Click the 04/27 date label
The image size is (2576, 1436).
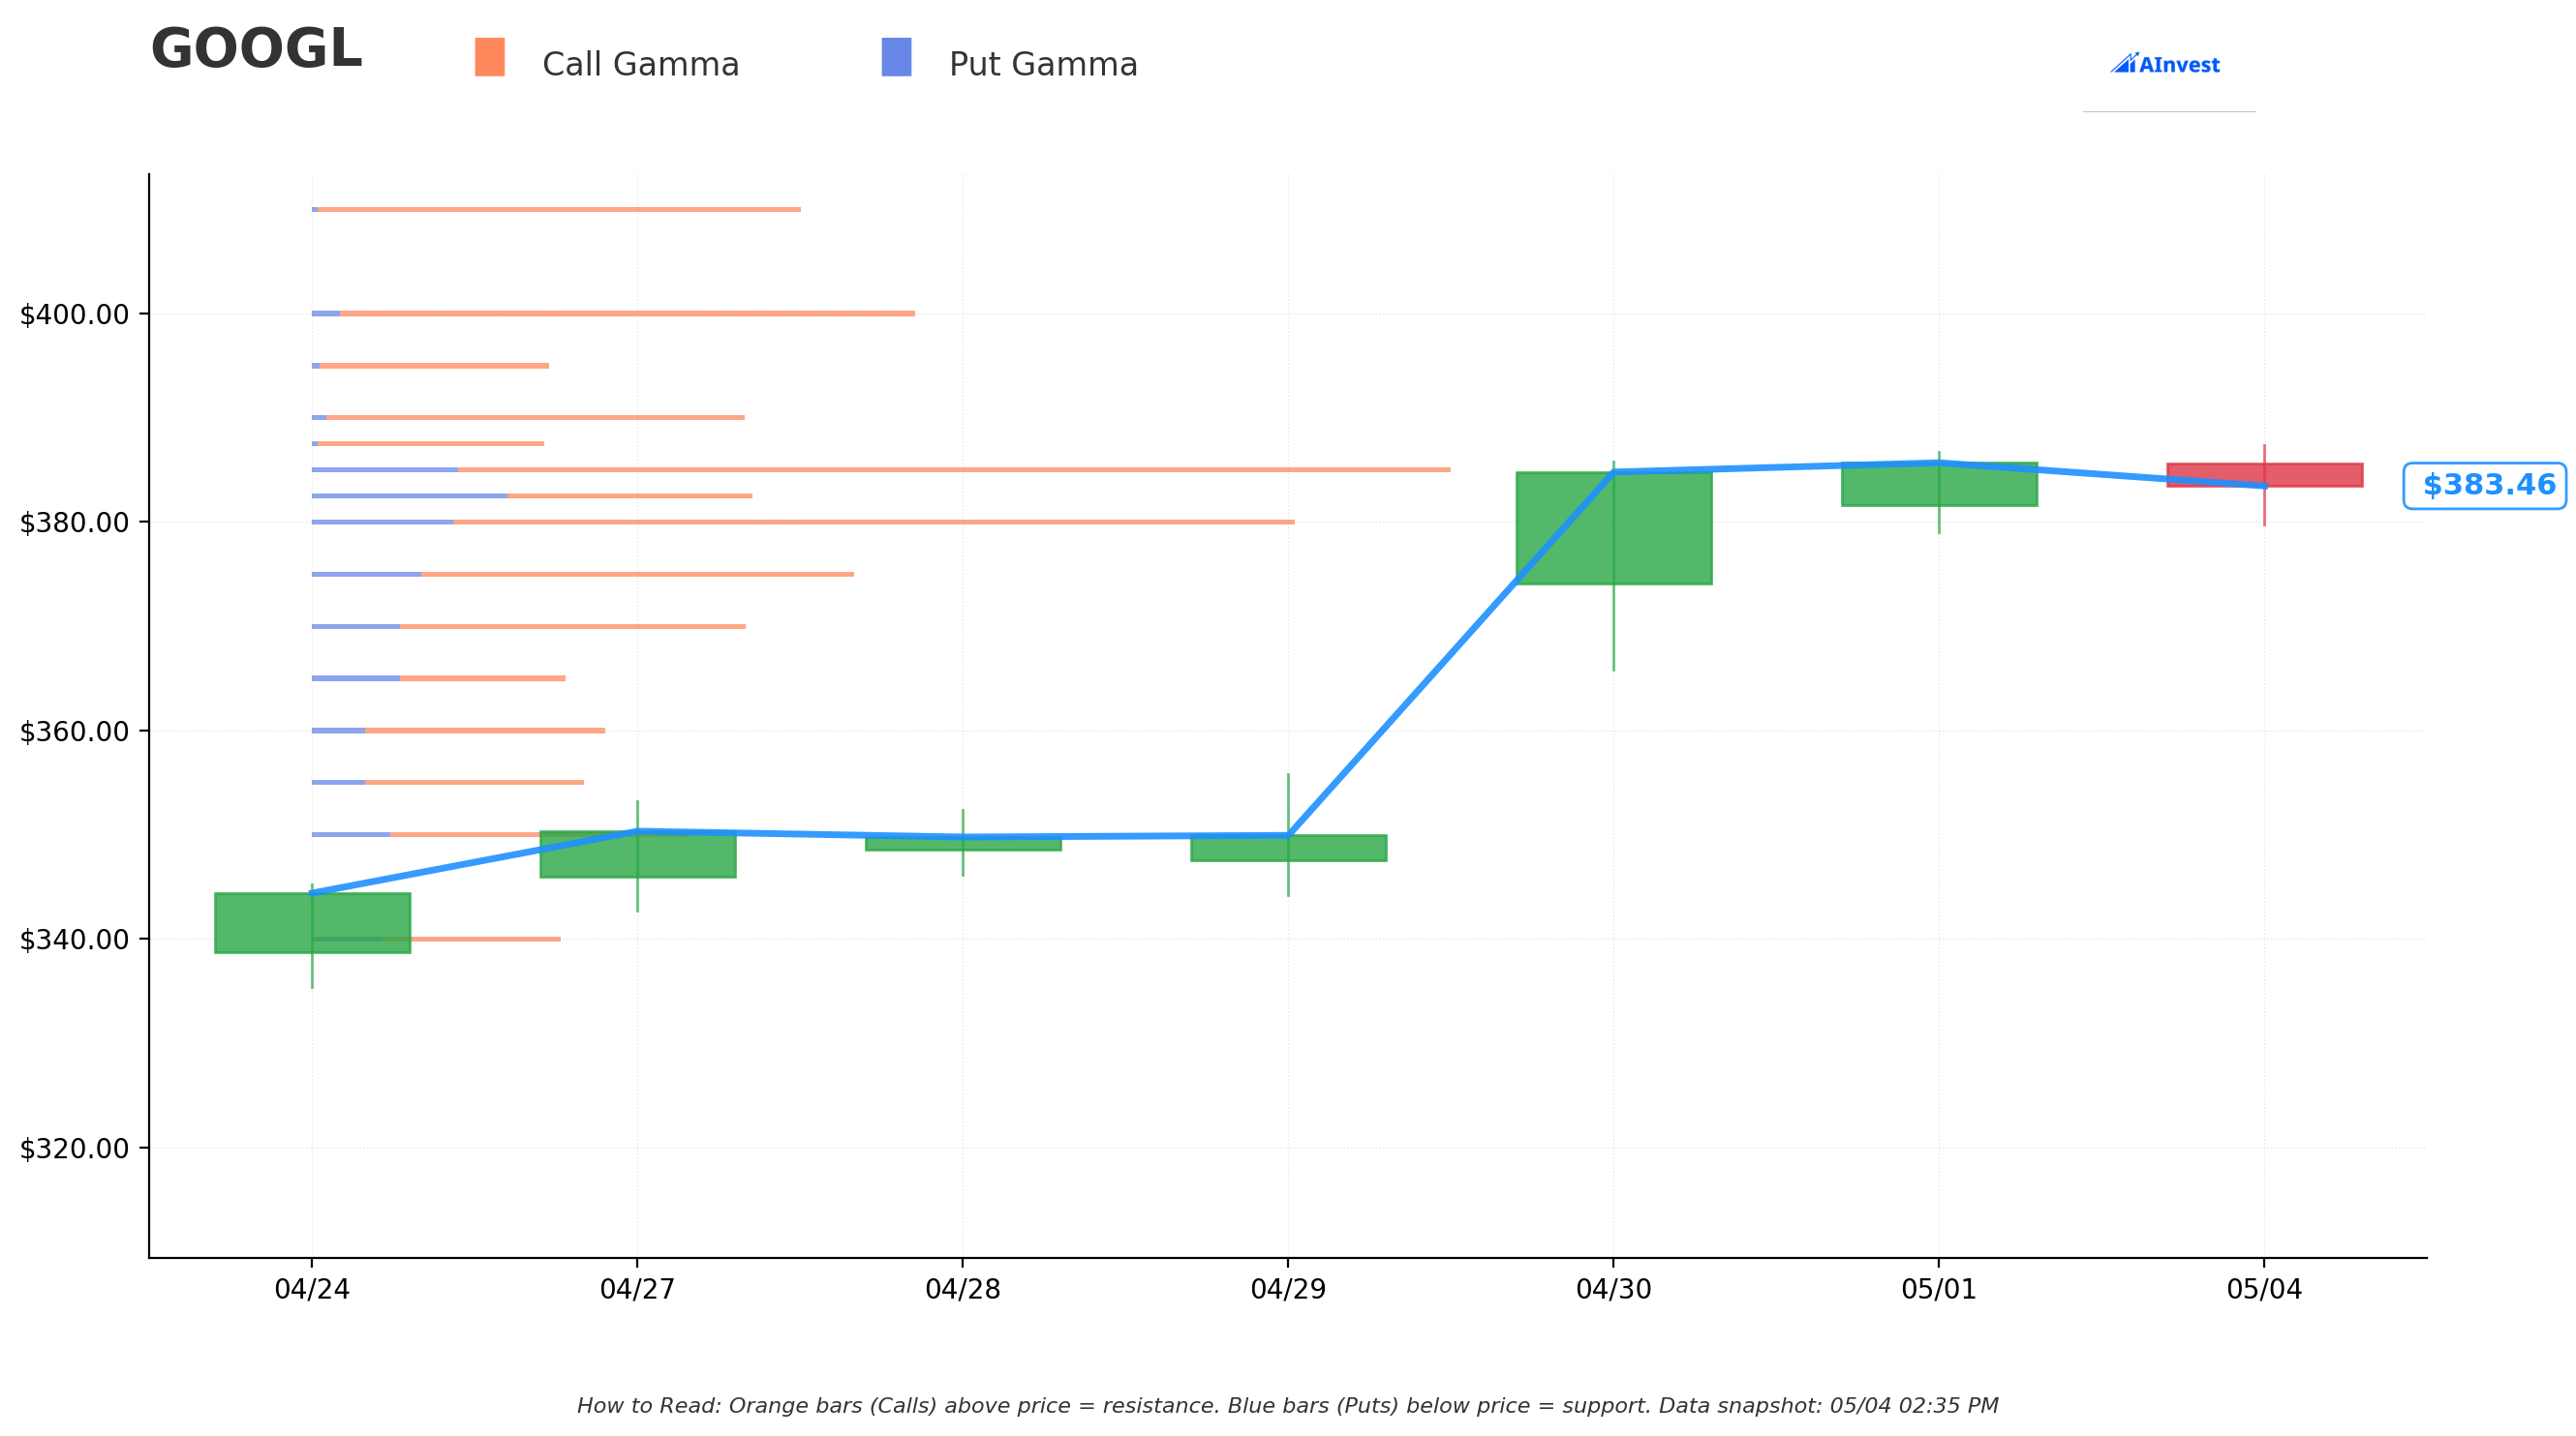click(637, 1290)
